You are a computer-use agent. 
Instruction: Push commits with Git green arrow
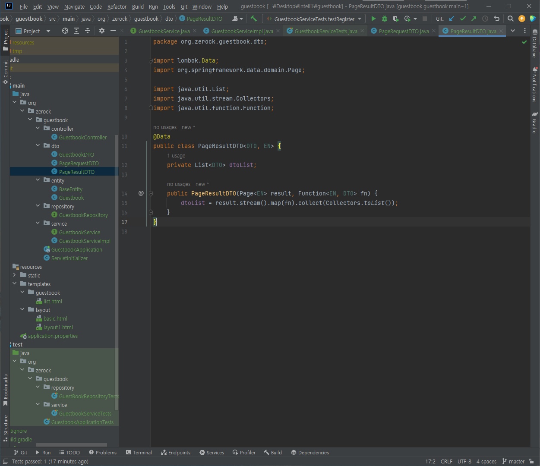click(x=474, y=19)
